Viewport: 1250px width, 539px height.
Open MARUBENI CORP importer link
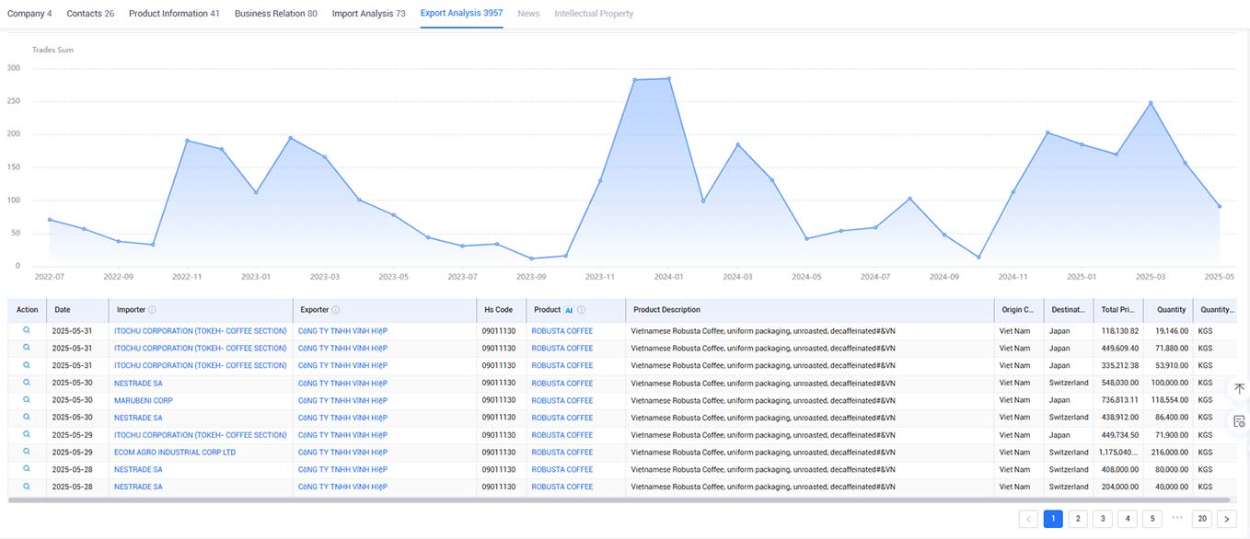(x=144, y=400)
